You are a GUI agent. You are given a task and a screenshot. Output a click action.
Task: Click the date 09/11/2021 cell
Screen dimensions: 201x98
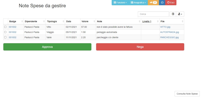click(x=73, y=32)
